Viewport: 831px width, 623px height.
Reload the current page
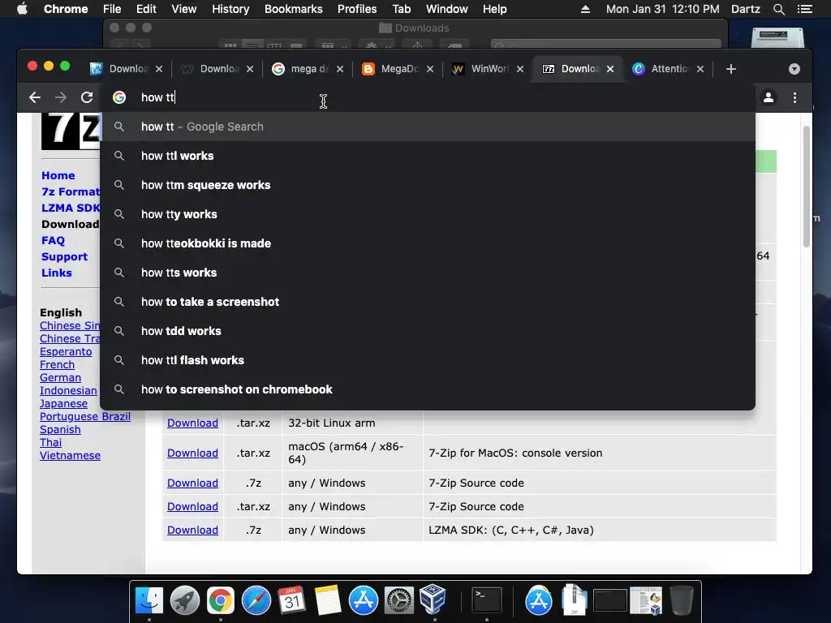87,97
